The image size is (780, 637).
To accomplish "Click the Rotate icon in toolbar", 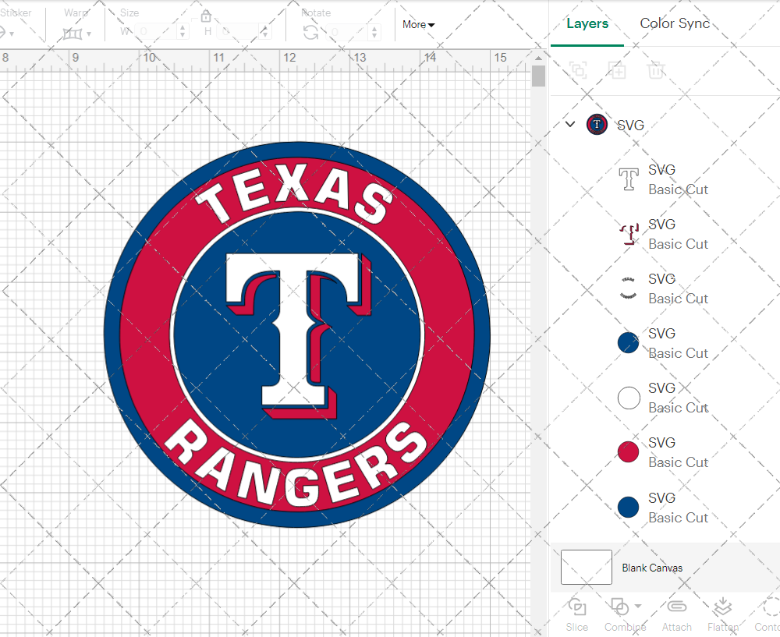I will tap(310, 32).
